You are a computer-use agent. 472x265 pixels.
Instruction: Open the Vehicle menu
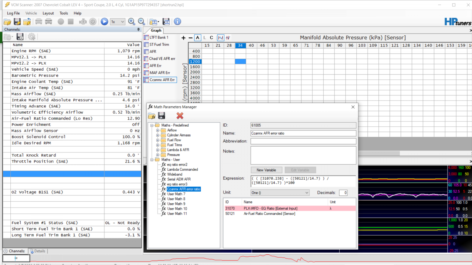pyautogui.click(x=31, y=13)
